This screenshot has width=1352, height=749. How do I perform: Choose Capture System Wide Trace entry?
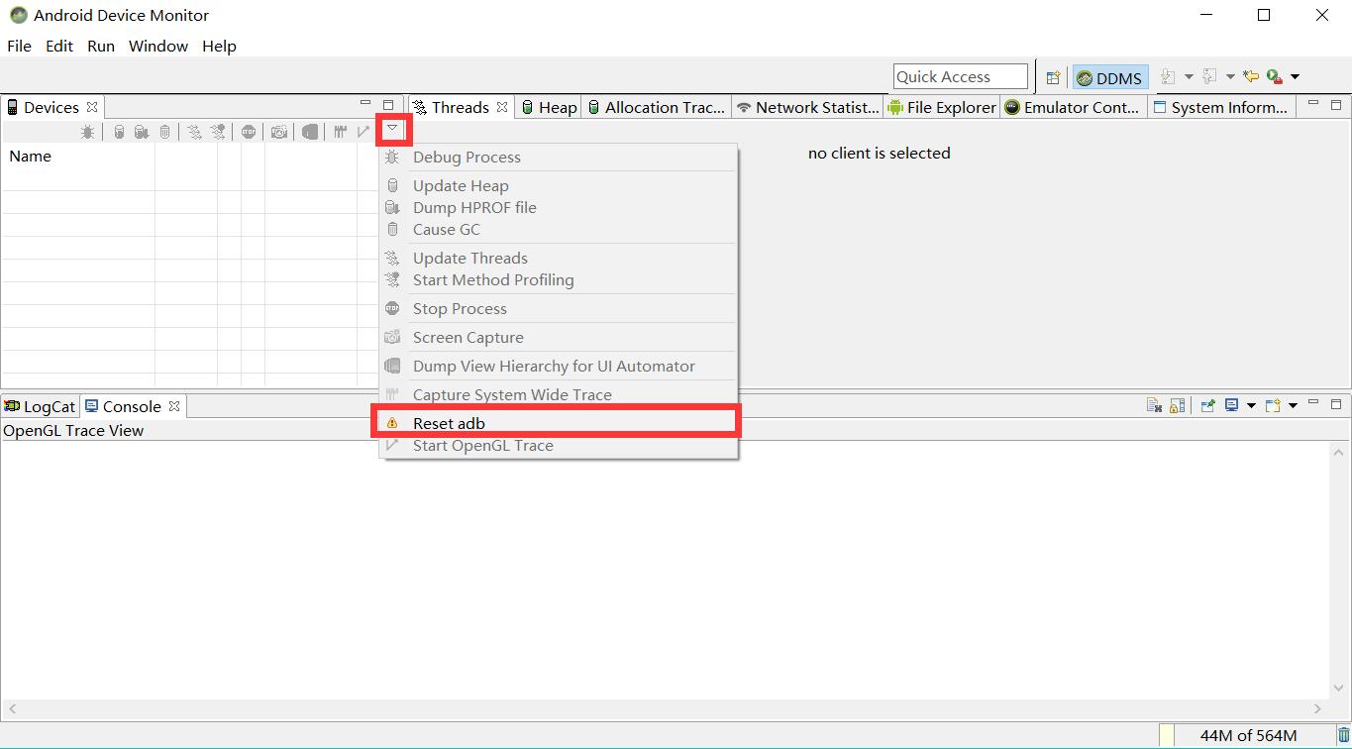(x=559, y=394)
